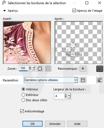Click the Aide button
This screenshot has height=128, width=104.
coord(77,124)
